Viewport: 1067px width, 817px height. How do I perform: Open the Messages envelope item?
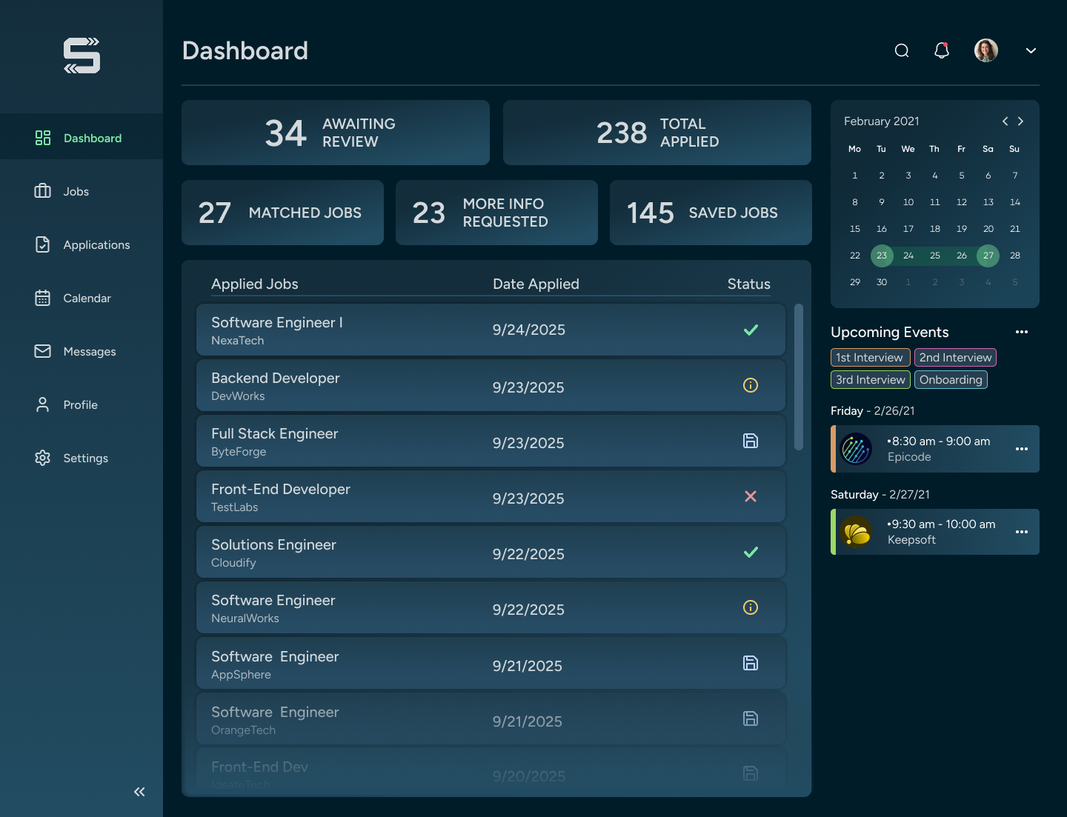pyautogui.click(x=89, y=351)
